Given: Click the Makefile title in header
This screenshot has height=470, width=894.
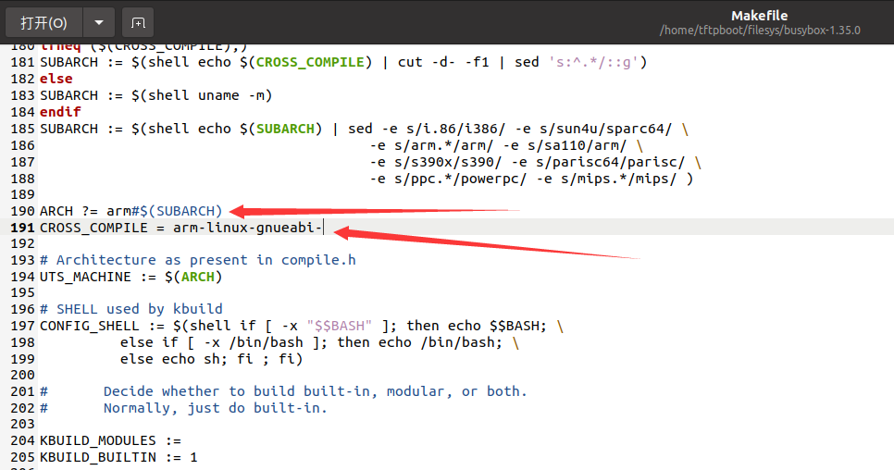Looking at the screenshot, I should pos(760,16).
